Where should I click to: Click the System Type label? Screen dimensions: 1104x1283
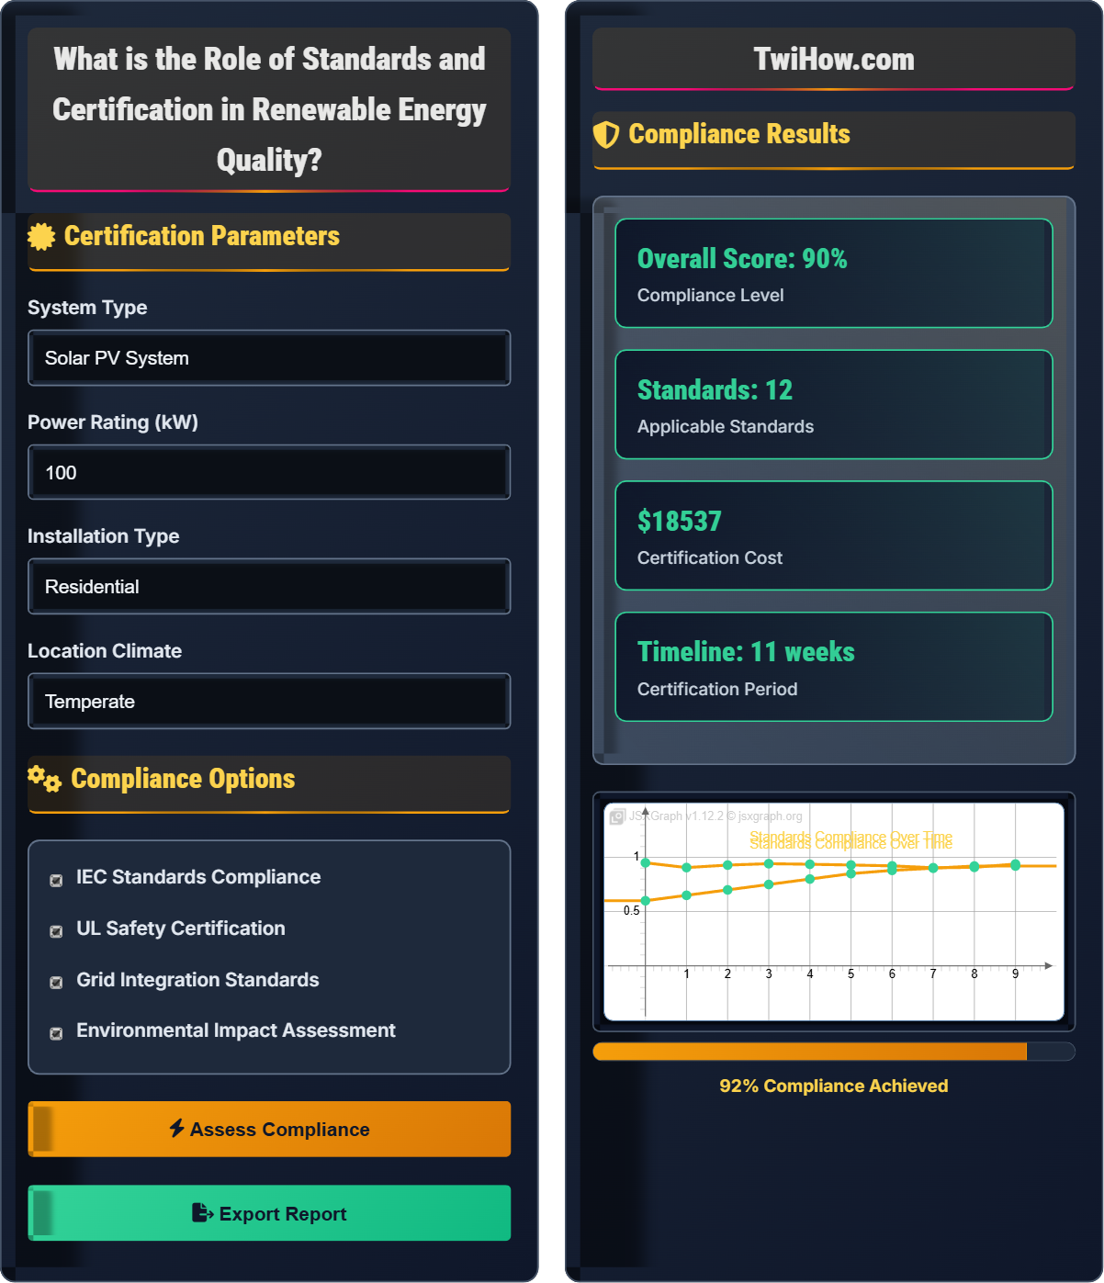(x=87, y=308)
